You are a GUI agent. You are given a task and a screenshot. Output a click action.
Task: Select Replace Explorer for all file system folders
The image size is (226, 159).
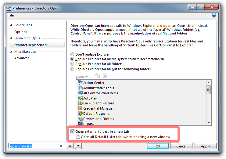[72, 59]
